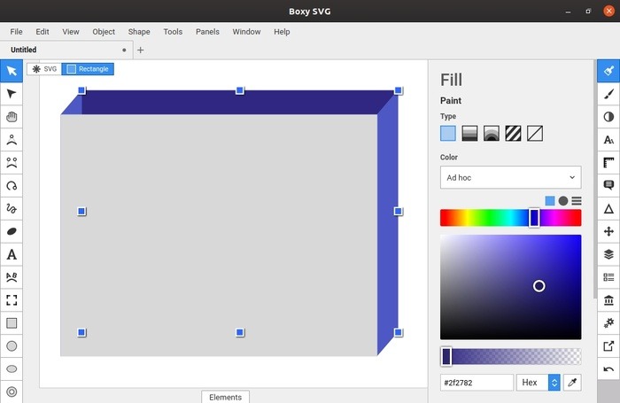Open the History undo panel
Image resolution: width=620 pixels, height=403 pixels.
[x=608, y=369]
